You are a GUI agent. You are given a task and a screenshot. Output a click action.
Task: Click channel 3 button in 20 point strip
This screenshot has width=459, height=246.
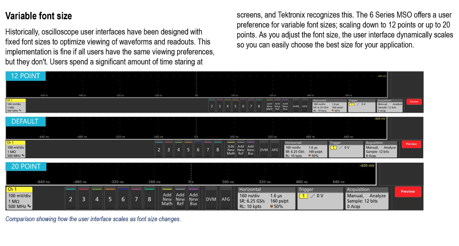click(84, 199)
